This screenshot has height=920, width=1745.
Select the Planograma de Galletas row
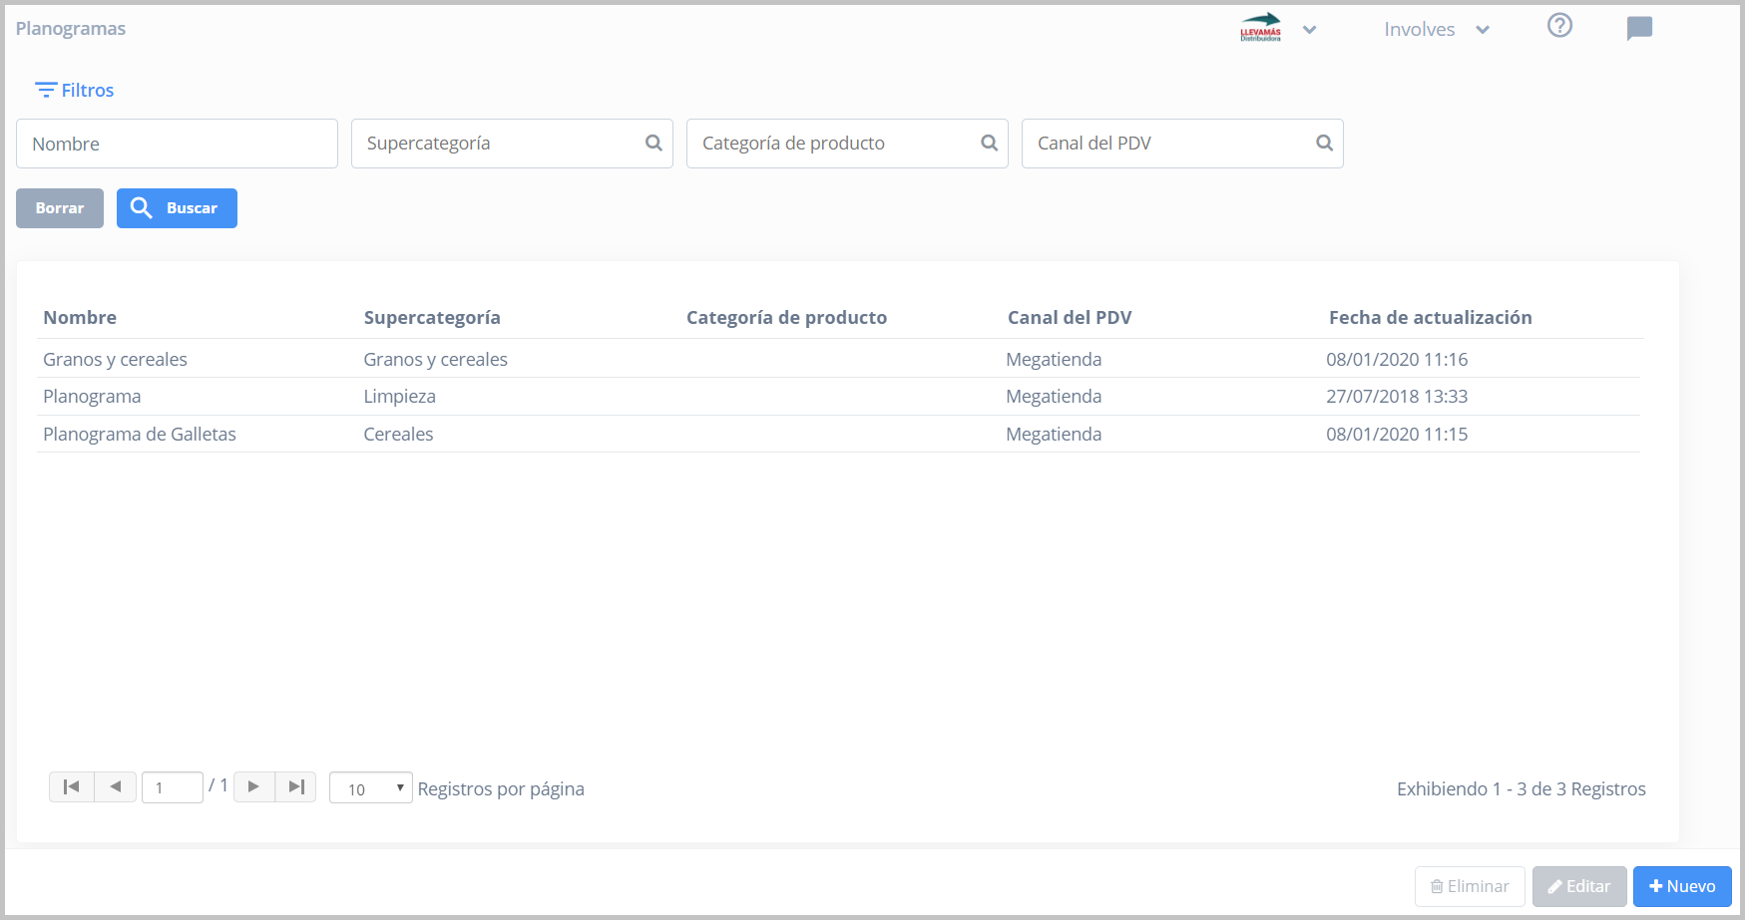coord(140,435)
